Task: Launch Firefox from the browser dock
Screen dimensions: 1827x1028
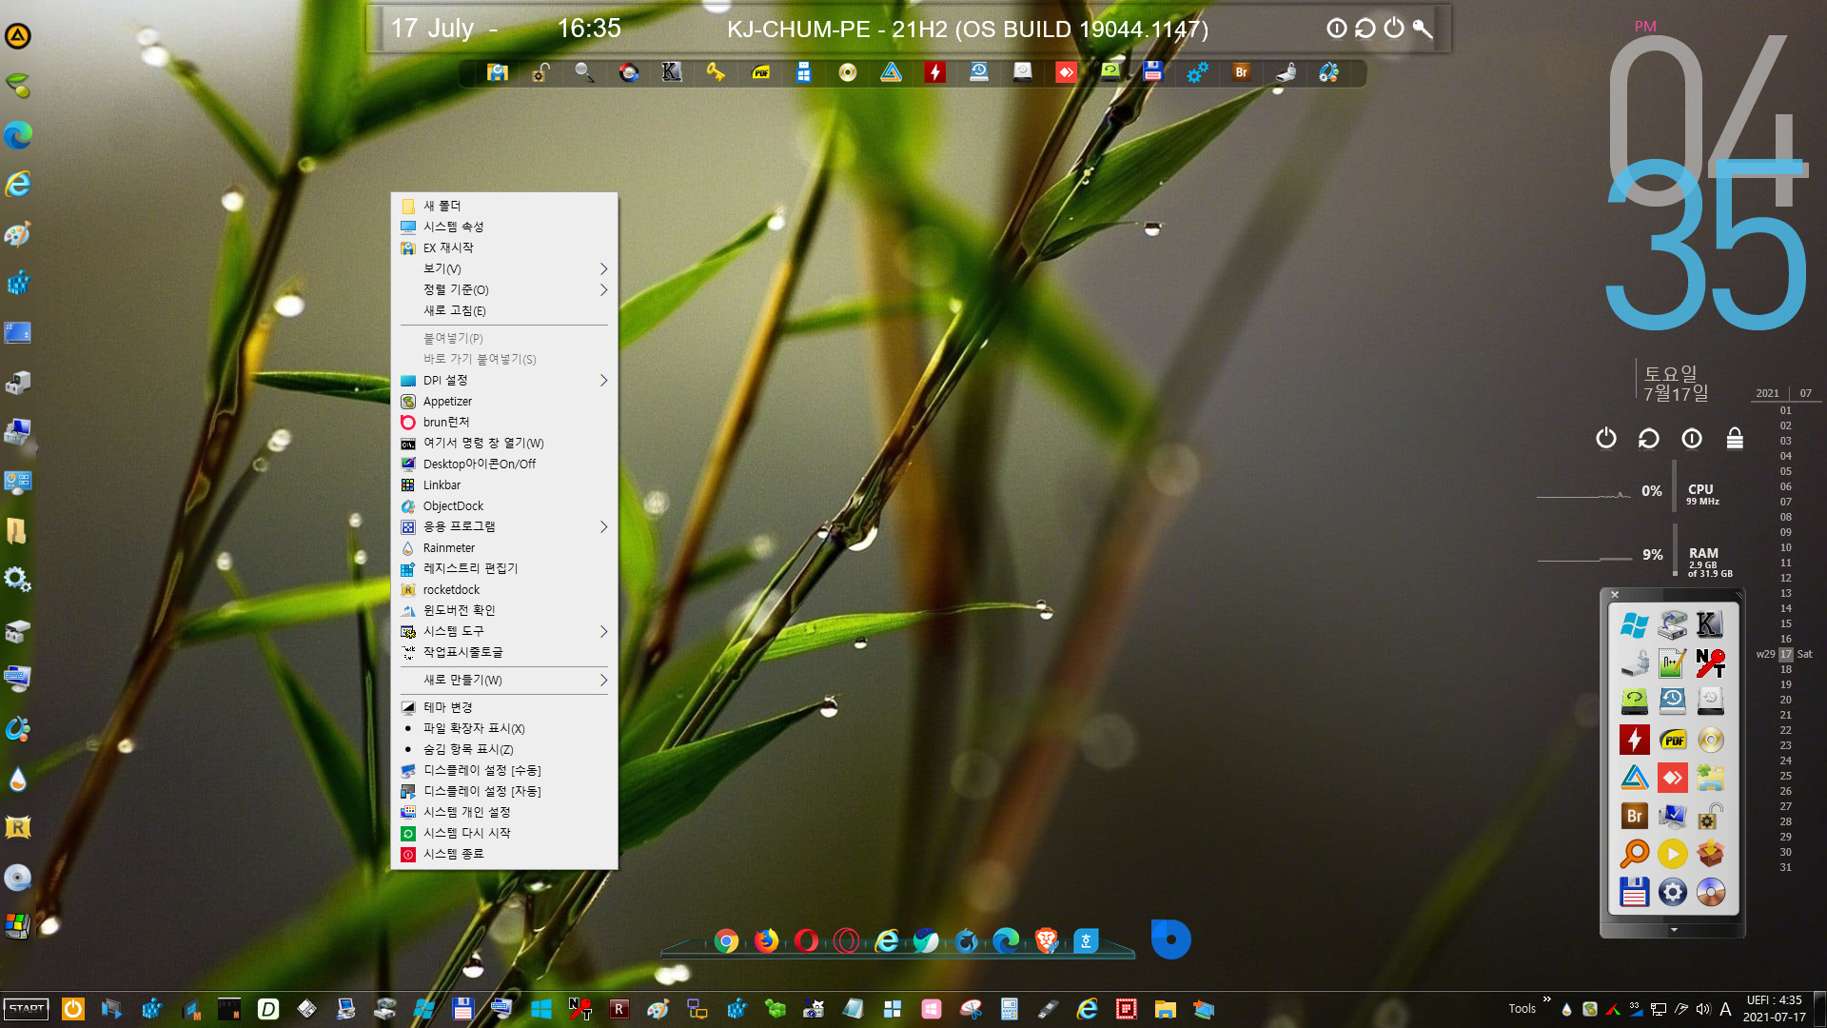Action: 766,941
